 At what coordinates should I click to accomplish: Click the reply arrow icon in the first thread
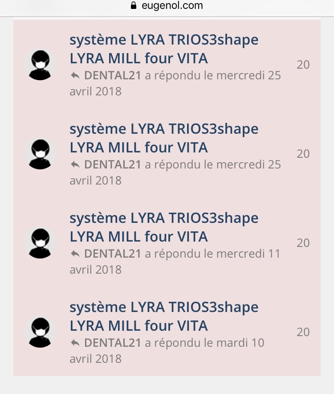coord(75,76)
